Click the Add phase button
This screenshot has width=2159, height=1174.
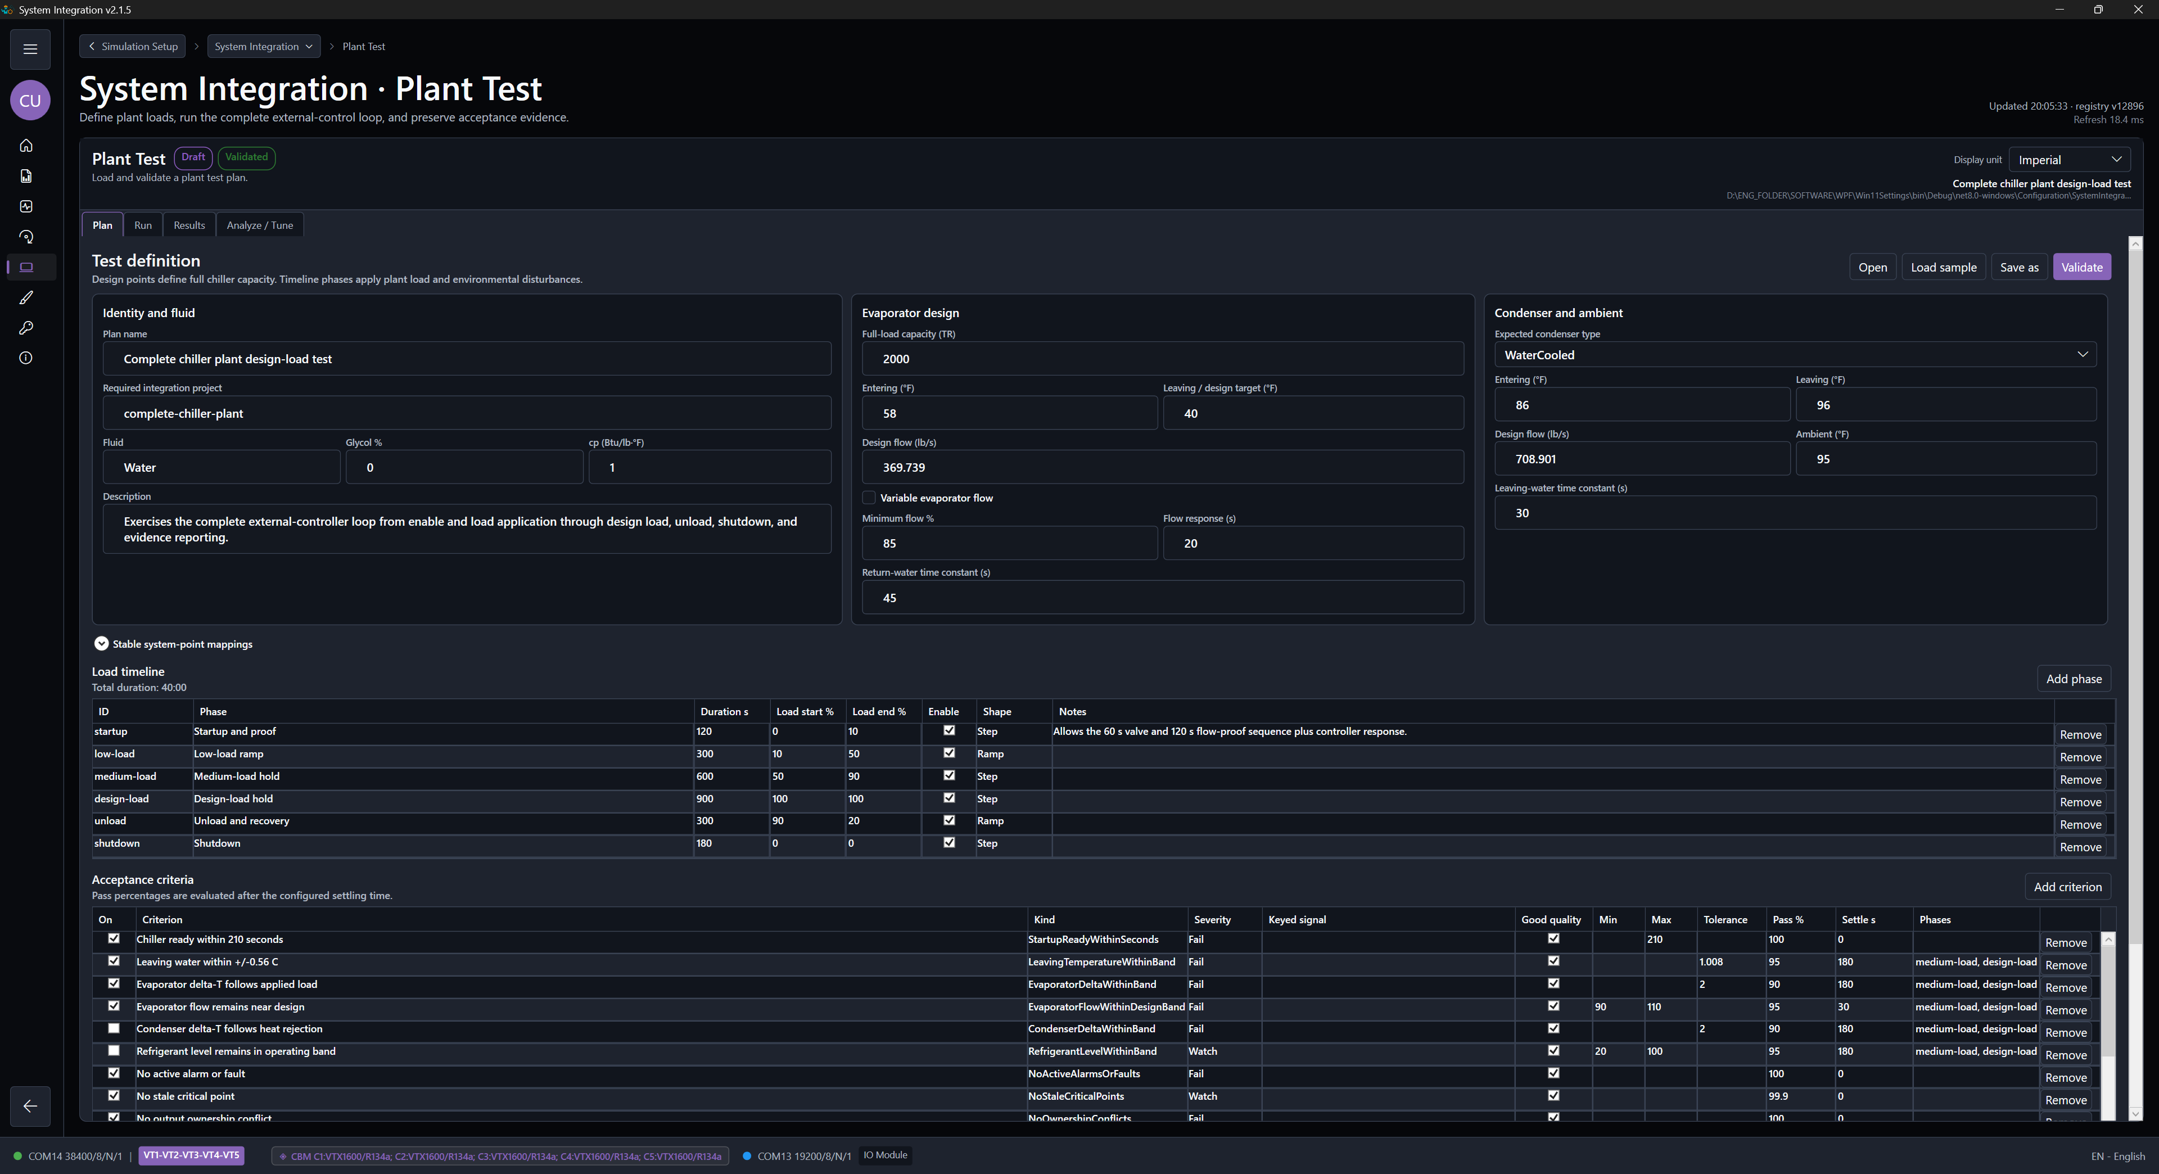click(x=2074, y=679)
